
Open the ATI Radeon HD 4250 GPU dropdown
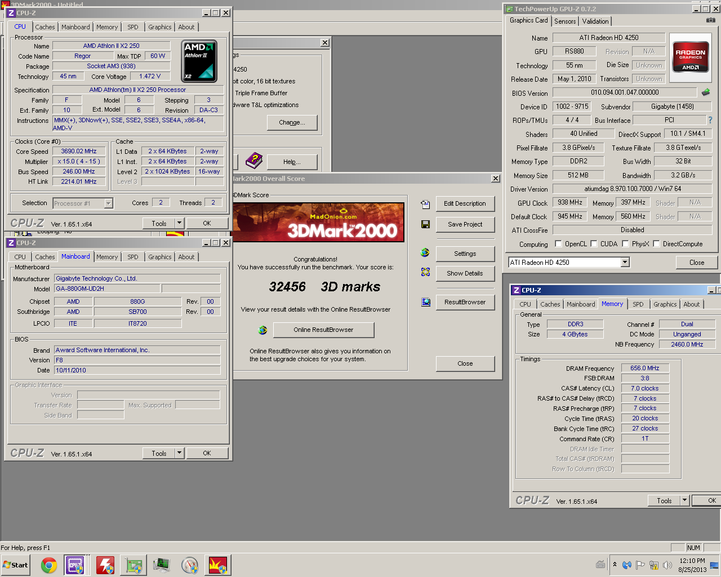click(625, 263)
